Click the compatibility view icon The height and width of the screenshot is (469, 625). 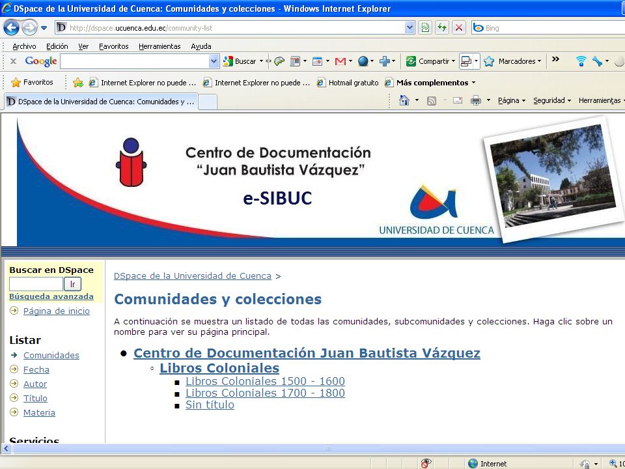pyautogui.click(x=425, y=28)
